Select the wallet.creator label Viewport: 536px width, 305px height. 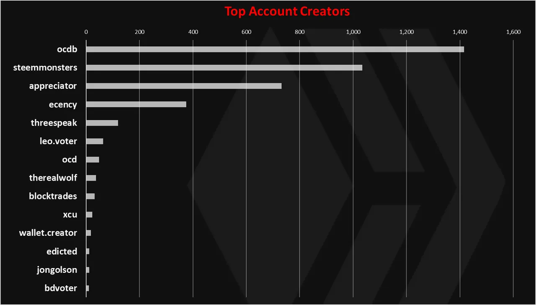pos(48,233)
